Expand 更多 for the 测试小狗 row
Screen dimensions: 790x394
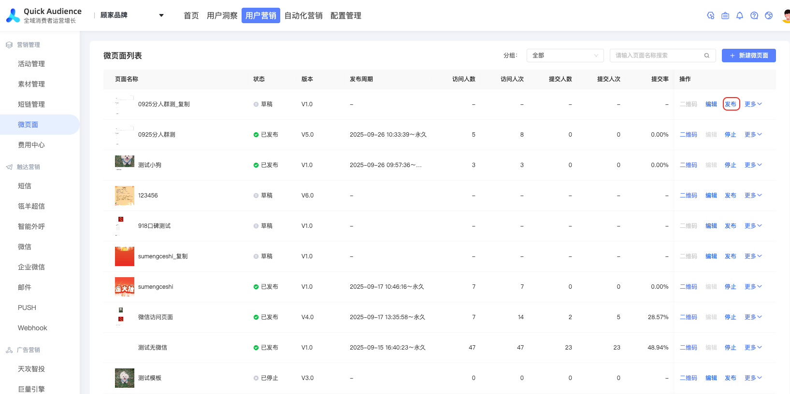click(x=753, y=165)
